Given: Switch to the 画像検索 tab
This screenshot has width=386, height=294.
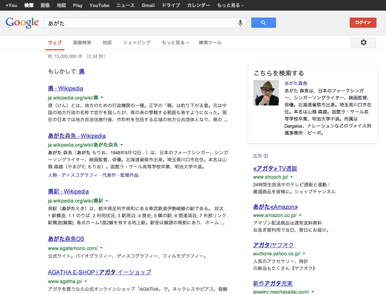Looking at the screenshot, I should coord(82,43).
